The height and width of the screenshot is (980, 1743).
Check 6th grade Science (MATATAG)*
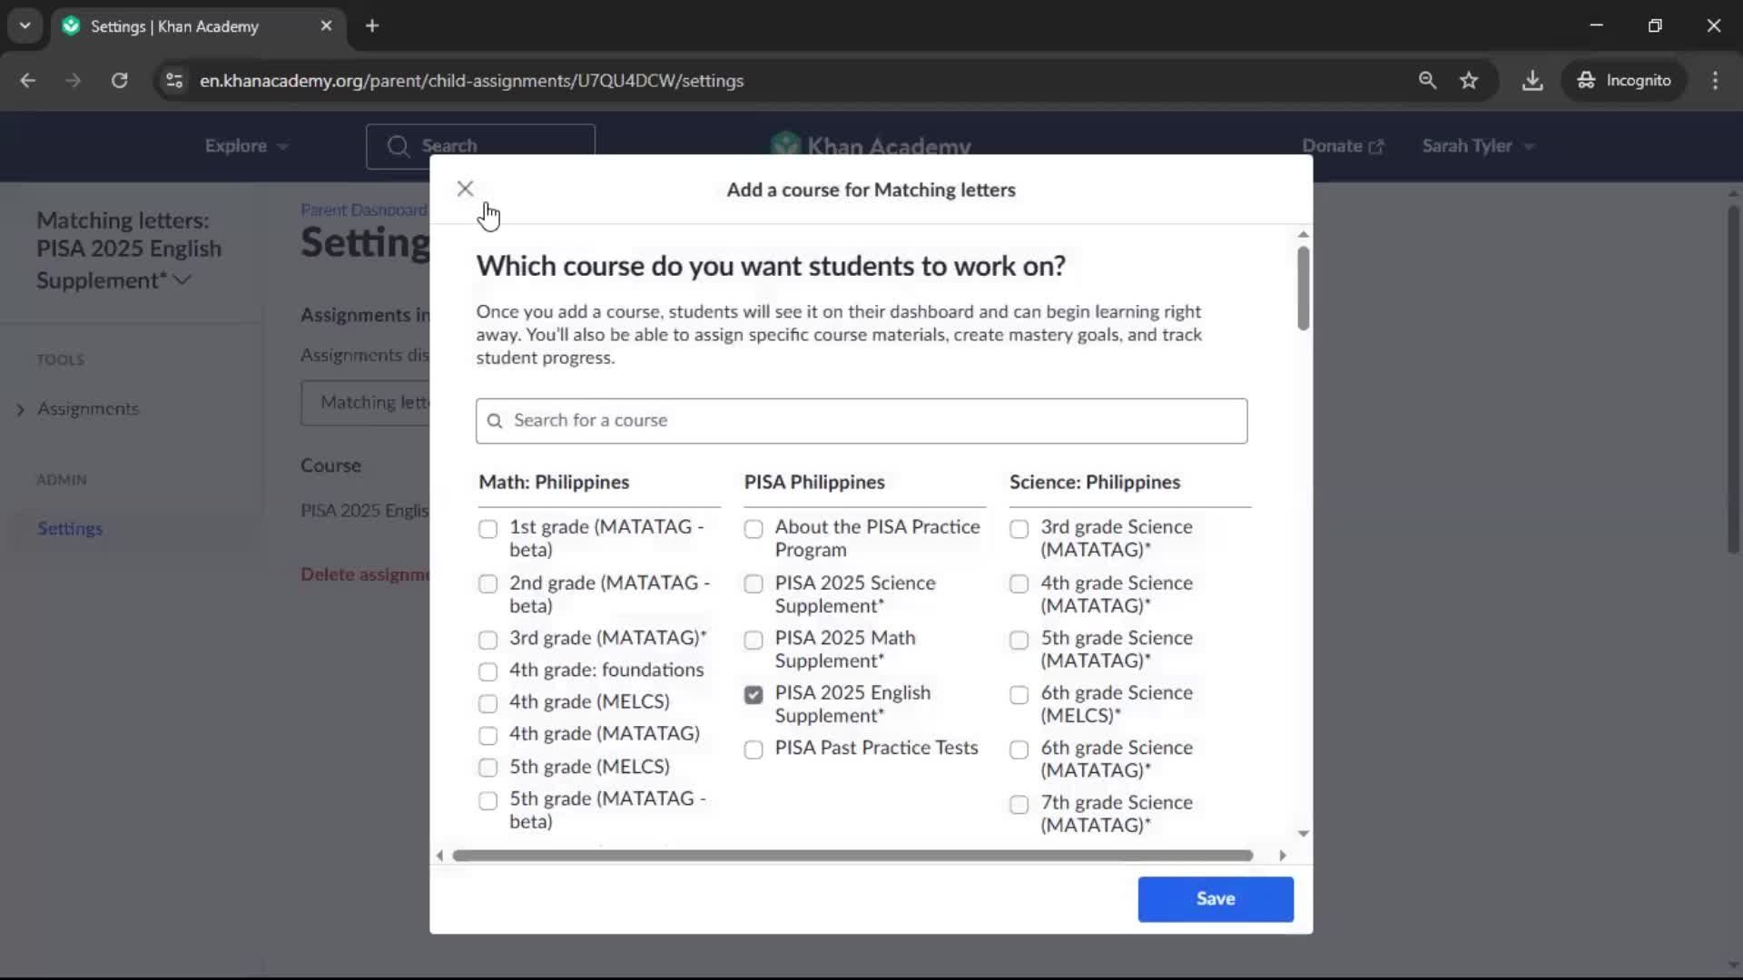tap(1019, 750)
